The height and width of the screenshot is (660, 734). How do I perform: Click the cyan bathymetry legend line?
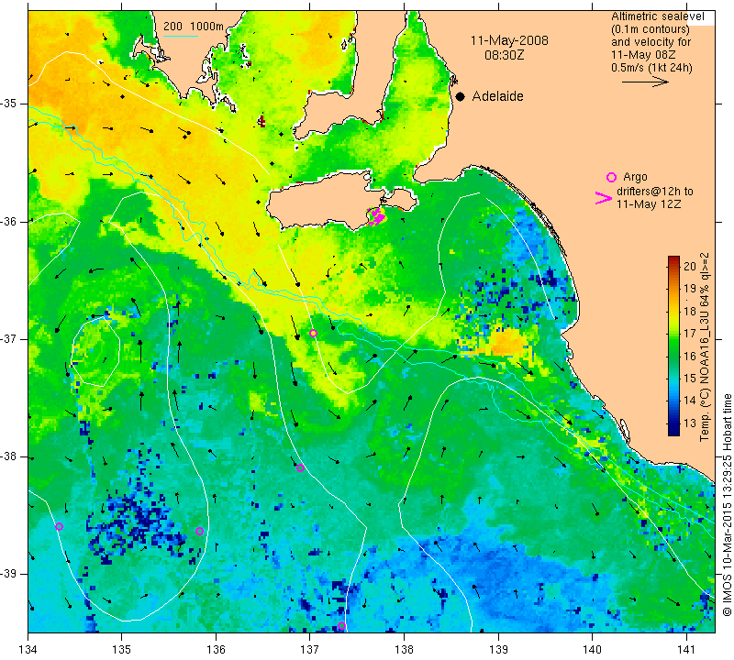[x=181, y=36]
